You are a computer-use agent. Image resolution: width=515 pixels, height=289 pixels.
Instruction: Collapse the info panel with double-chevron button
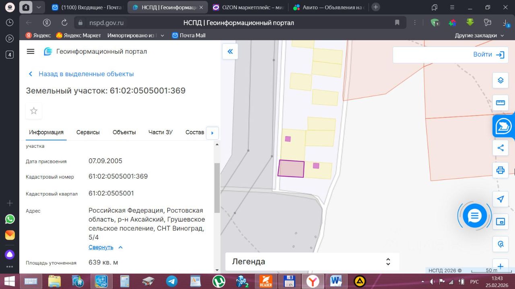coord(230,51)
